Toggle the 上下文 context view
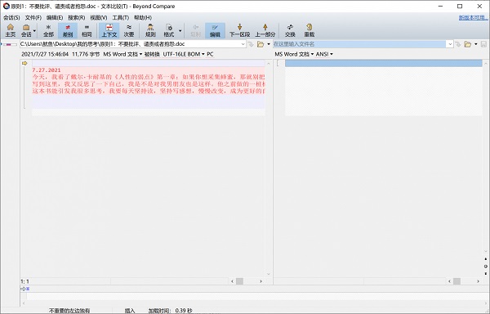490x314 pixels. (109, 30)
